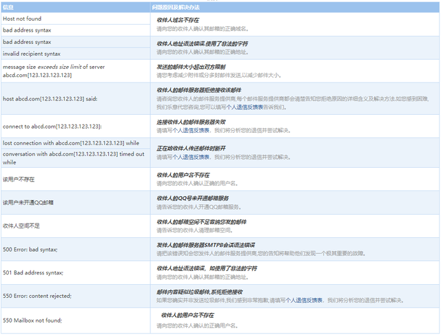Viewport: 441px width, 335px height.
Task: Click the '501 Bad address syntax;' cell
Action: (33, 272)
